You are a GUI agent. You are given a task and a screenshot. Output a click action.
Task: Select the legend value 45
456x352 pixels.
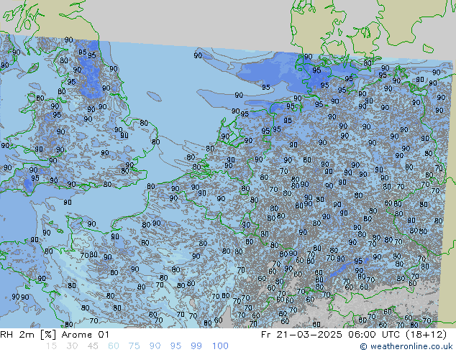(93, 346)
